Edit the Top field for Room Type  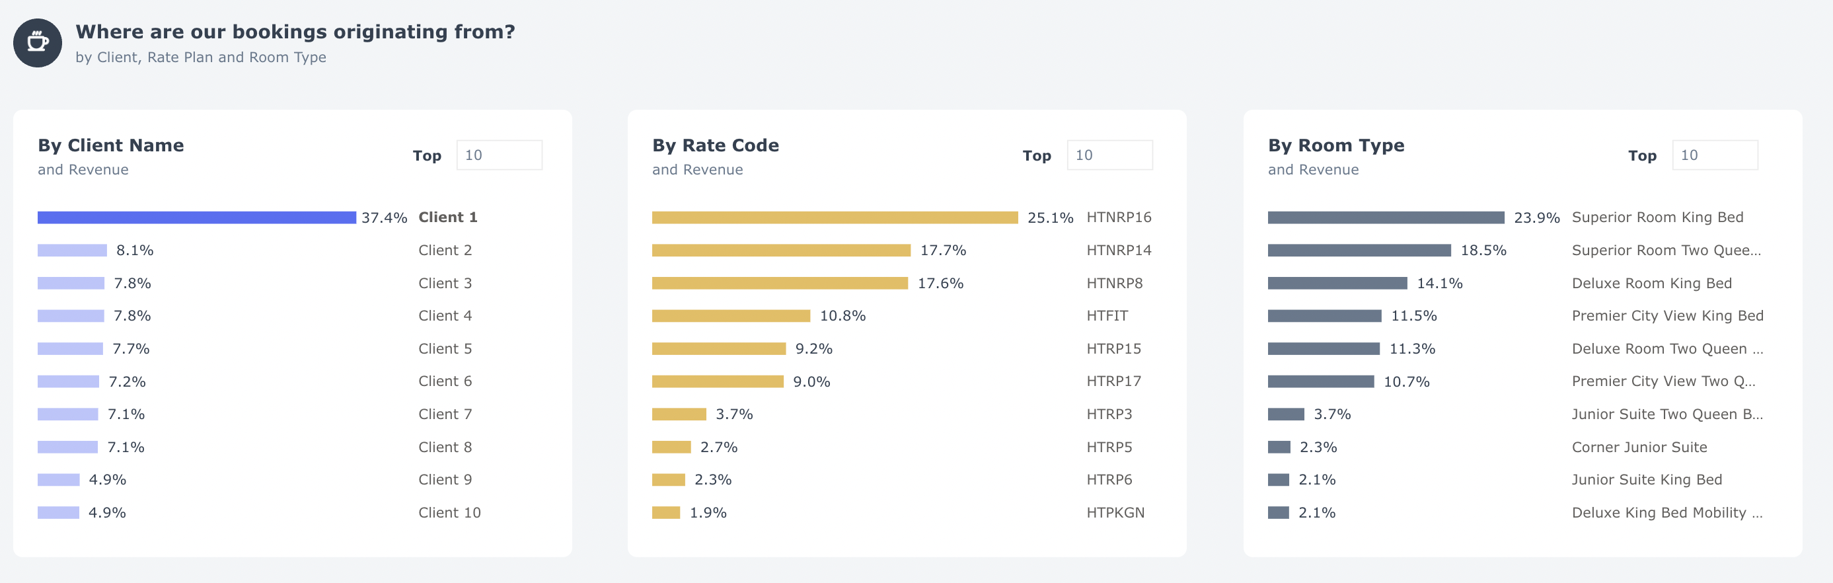tap(1713, 155)
